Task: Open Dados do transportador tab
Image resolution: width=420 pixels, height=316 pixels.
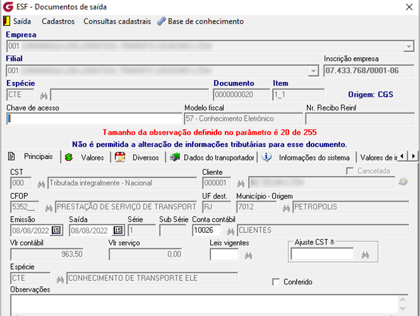Action: pyautogui.click(x=219, y=157)
